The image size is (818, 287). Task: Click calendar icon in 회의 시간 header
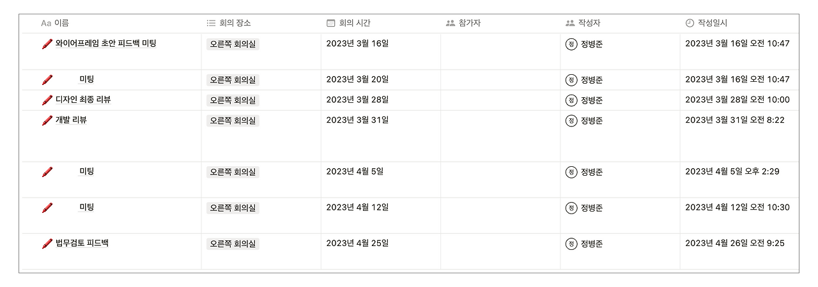pos(330,23)
